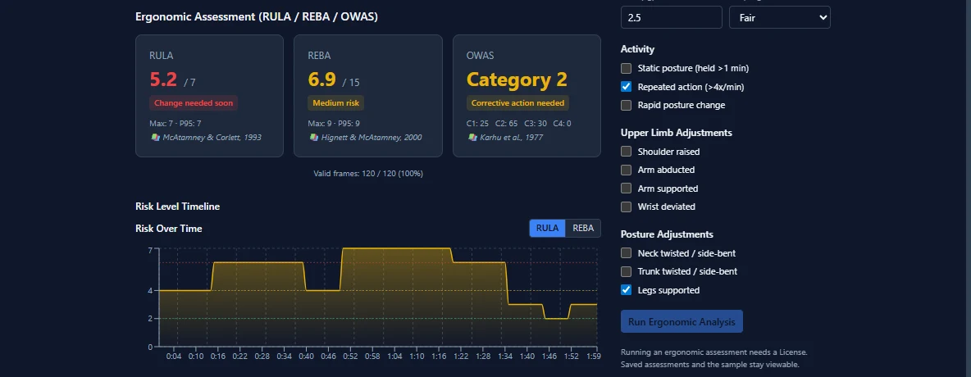
Task: Click Karhu et al., 1977 citation
Action: [x=511, y=138]
